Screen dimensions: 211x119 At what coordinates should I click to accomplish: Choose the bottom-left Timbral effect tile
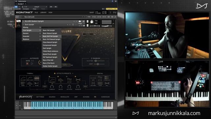pyautogui.click(x=23, y=84)
